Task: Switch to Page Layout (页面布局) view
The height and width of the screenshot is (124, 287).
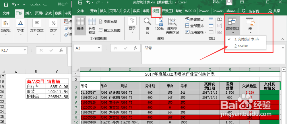Action: pos(108,22)
